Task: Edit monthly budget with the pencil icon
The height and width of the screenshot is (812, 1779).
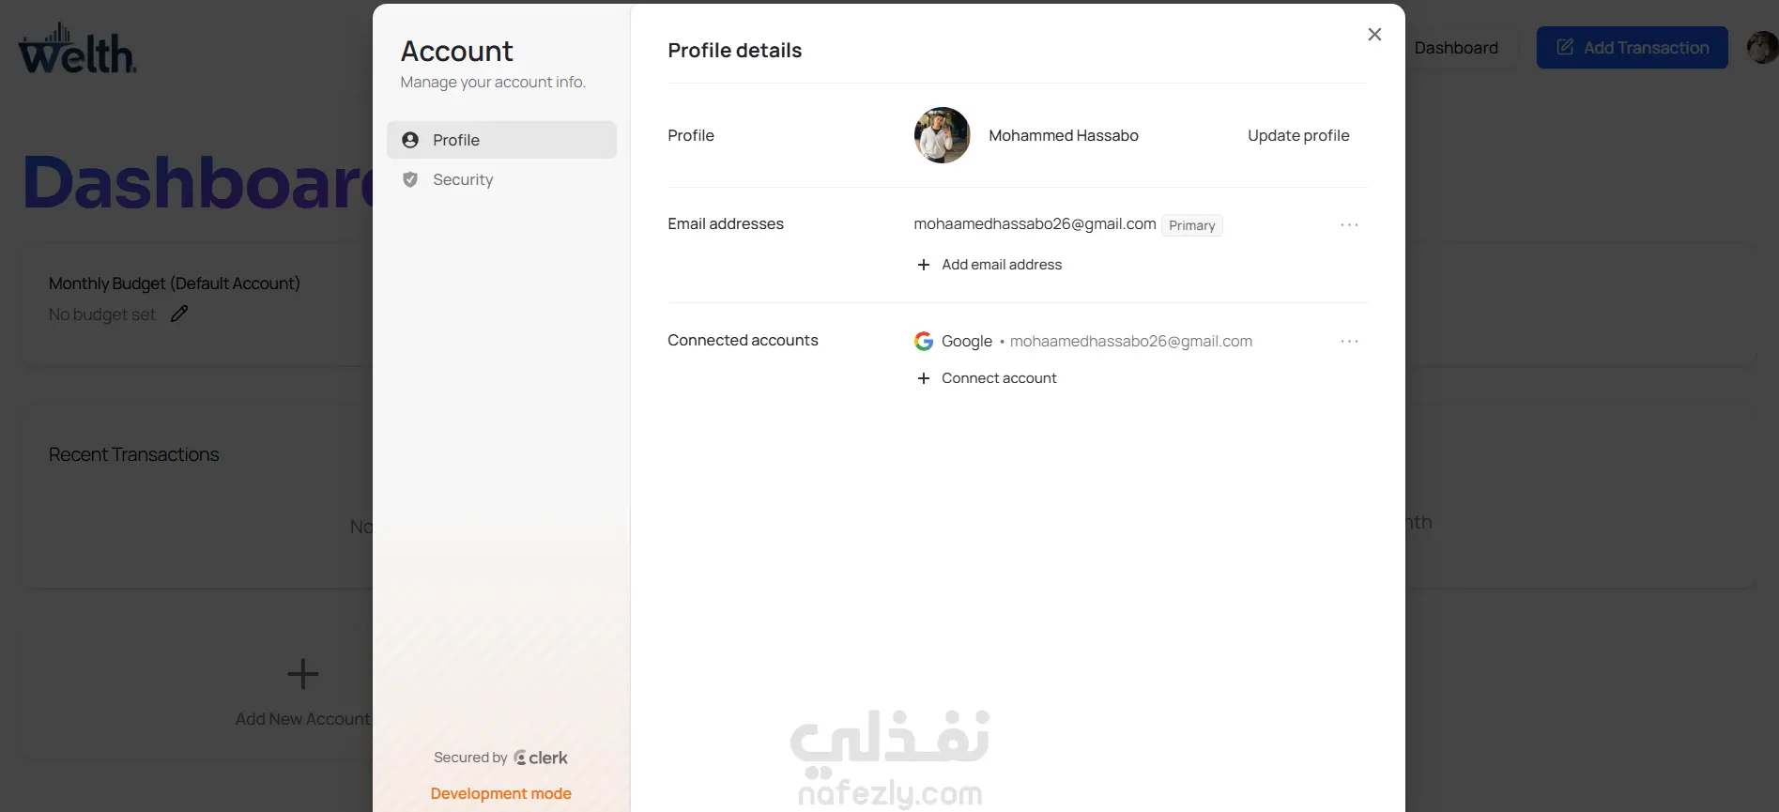Action: [179, 314]
